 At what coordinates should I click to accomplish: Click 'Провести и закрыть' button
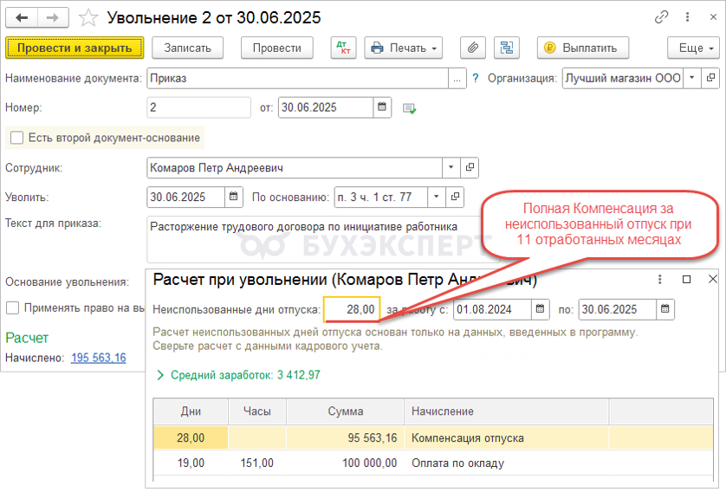[x=75, y=48]
